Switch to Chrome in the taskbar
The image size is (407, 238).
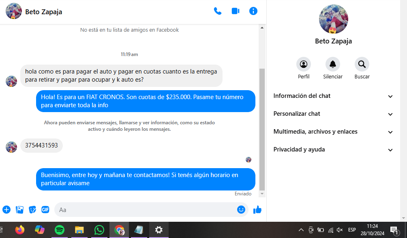(x=119, y=230)
